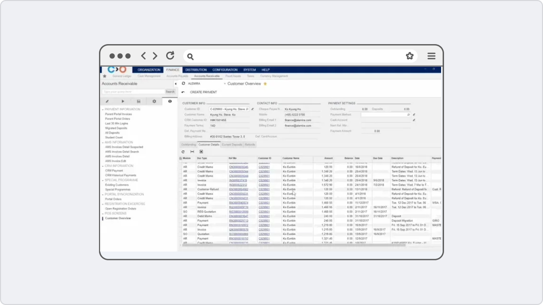543x305 pixels.
Task: Select the pencil icon in sidebar toolbar
Action: click(x=107, y=101)
